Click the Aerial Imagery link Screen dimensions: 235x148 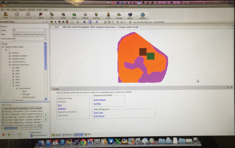point(100,100)
